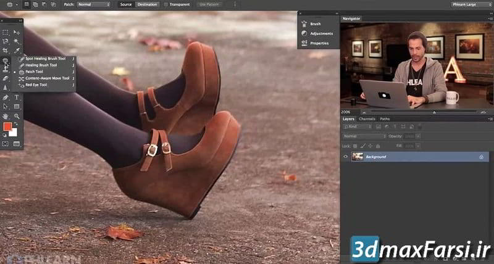Enable the smart objects filter icon
494x264 pixels.
coord(411,127)
